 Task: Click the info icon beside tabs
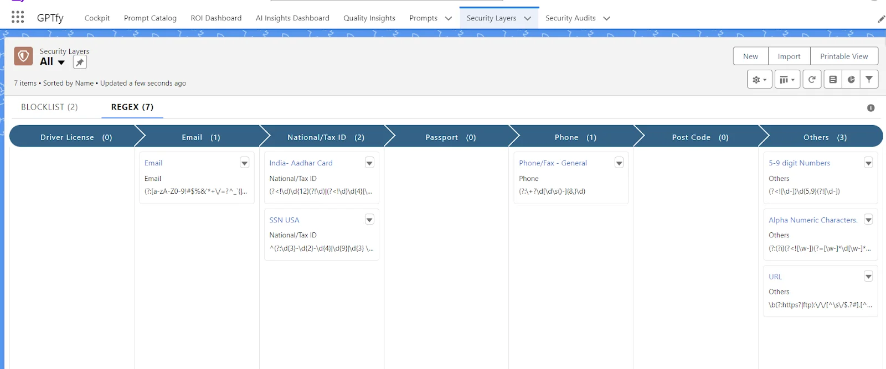870,108
